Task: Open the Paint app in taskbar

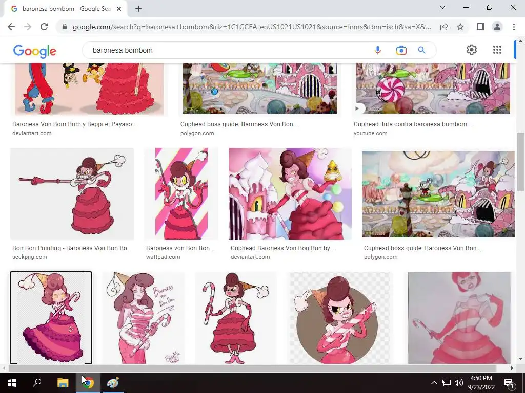Action: coord(113,383)
